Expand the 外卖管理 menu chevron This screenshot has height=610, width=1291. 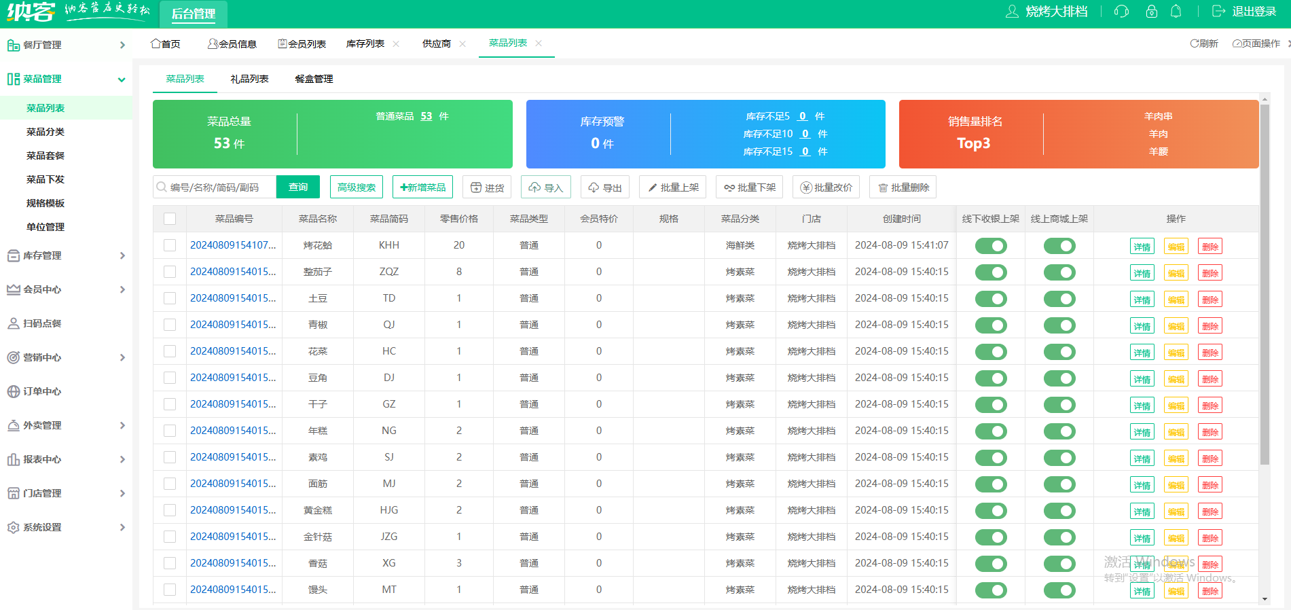(x=122, y=425)
